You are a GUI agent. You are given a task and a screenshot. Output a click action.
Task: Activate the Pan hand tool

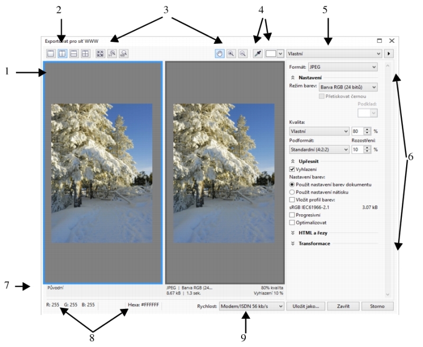pyautogui.click(x=220, y=53)
